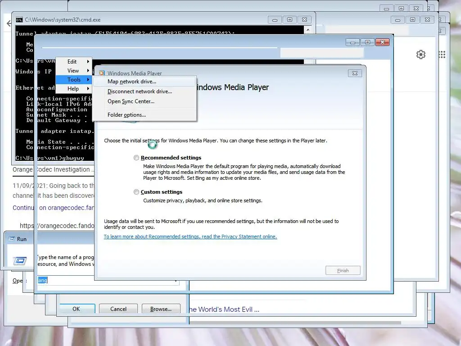Image resolution: width=461 pixels, height=346 pixels.
Task: Select Open Sync Center menu entry
Action: [145, 101]
